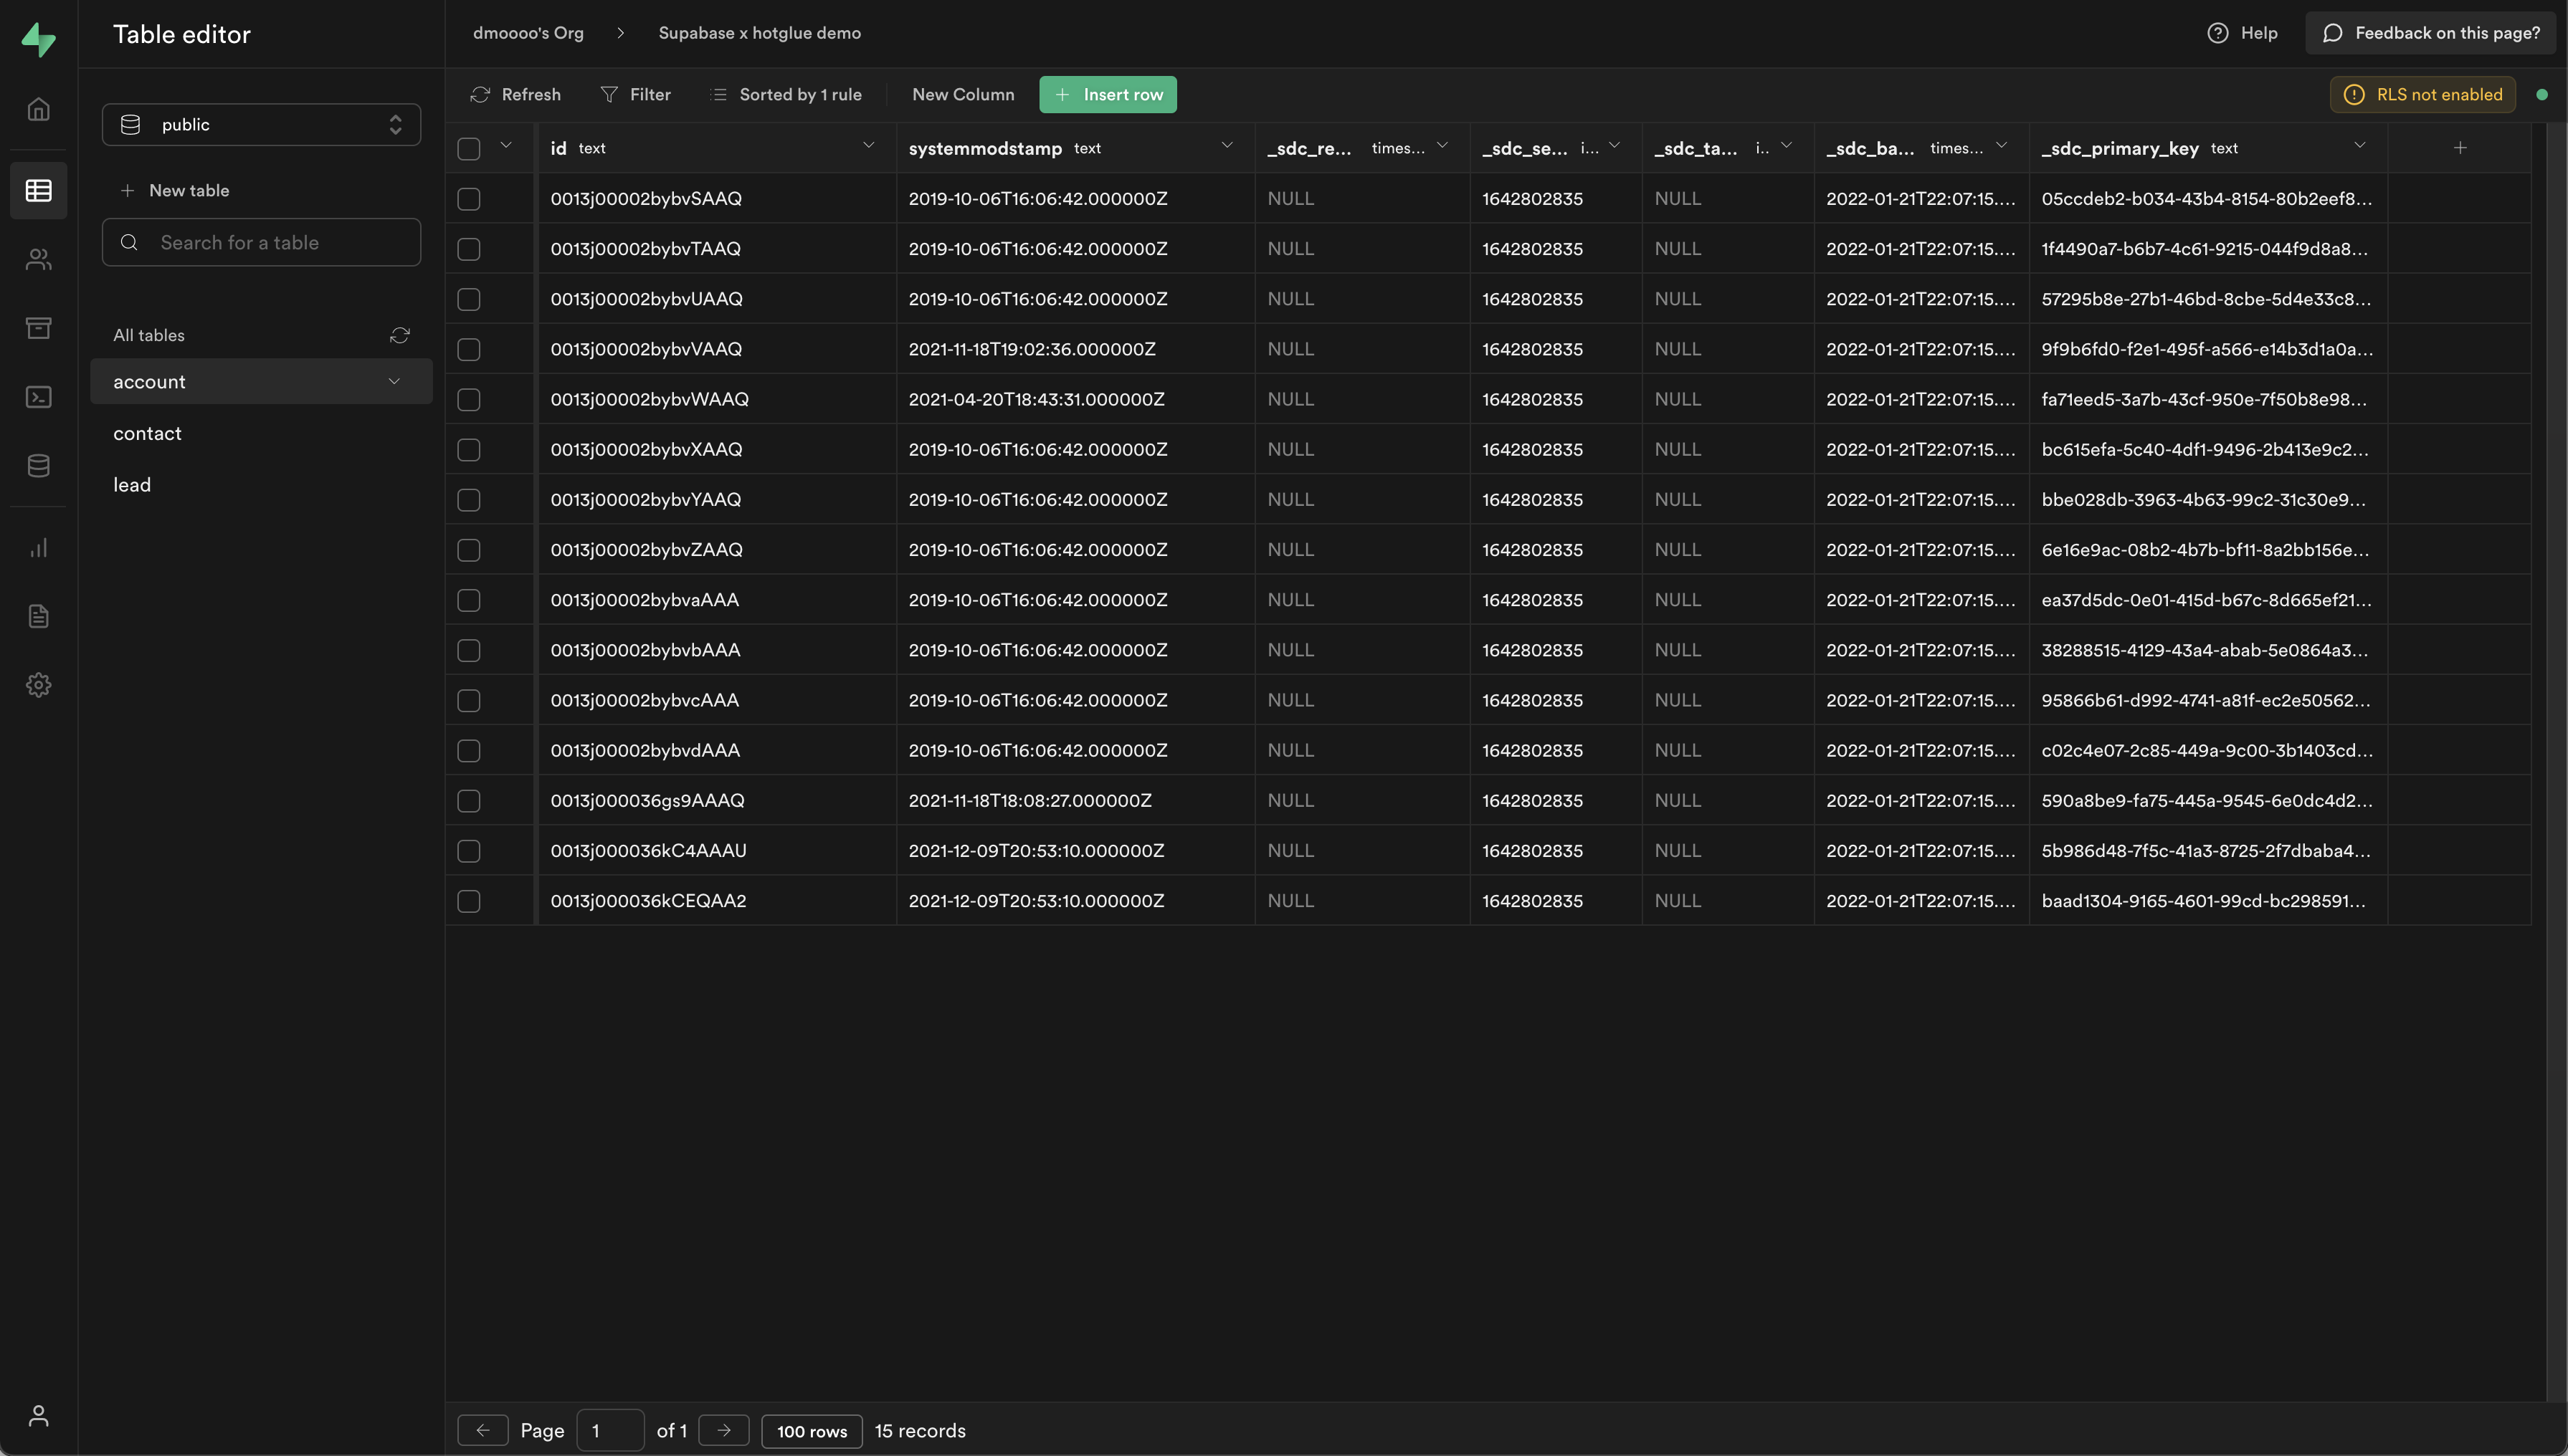Open the Filter options

pyautogui.click(x=635, y=95)
